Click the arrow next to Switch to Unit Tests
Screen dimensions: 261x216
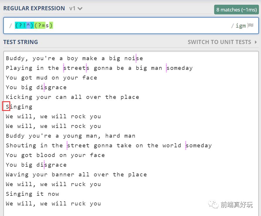tap(256, 42)
